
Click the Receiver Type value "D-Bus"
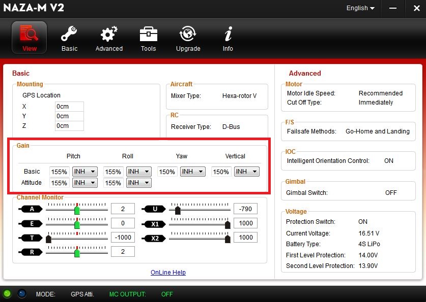pyautogui.click(x=231, y=127)
